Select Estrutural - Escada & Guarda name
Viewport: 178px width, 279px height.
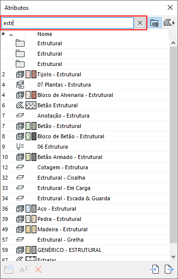[x=74, y=198]
